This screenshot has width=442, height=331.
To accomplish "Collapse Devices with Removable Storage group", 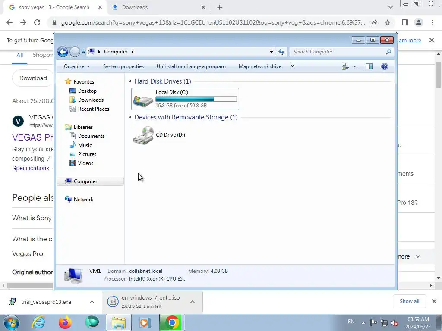I will (x=130, y=117).
